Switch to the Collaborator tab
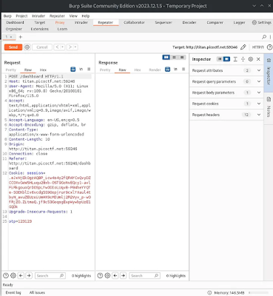273x296 pixels. click(x=134, y=22)
